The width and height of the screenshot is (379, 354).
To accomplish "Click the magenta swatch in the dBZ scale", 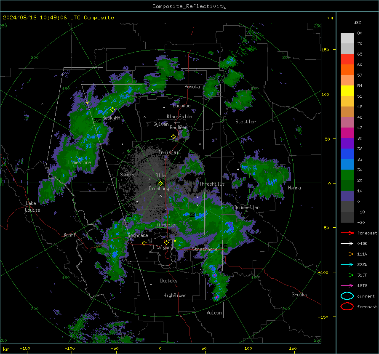I will (347, 133).
